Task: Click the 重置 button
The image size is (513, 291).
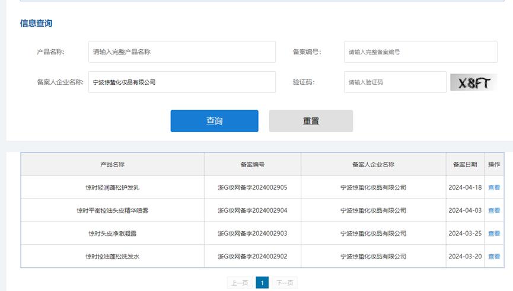Action: click(x=311, y=121)
